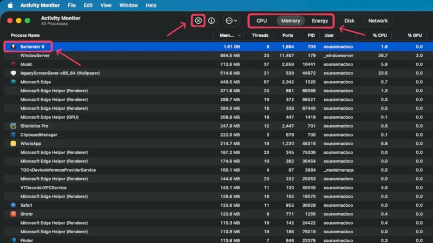Sort by % CPU column header
433x243 pixels.
(x=380, y=35)
